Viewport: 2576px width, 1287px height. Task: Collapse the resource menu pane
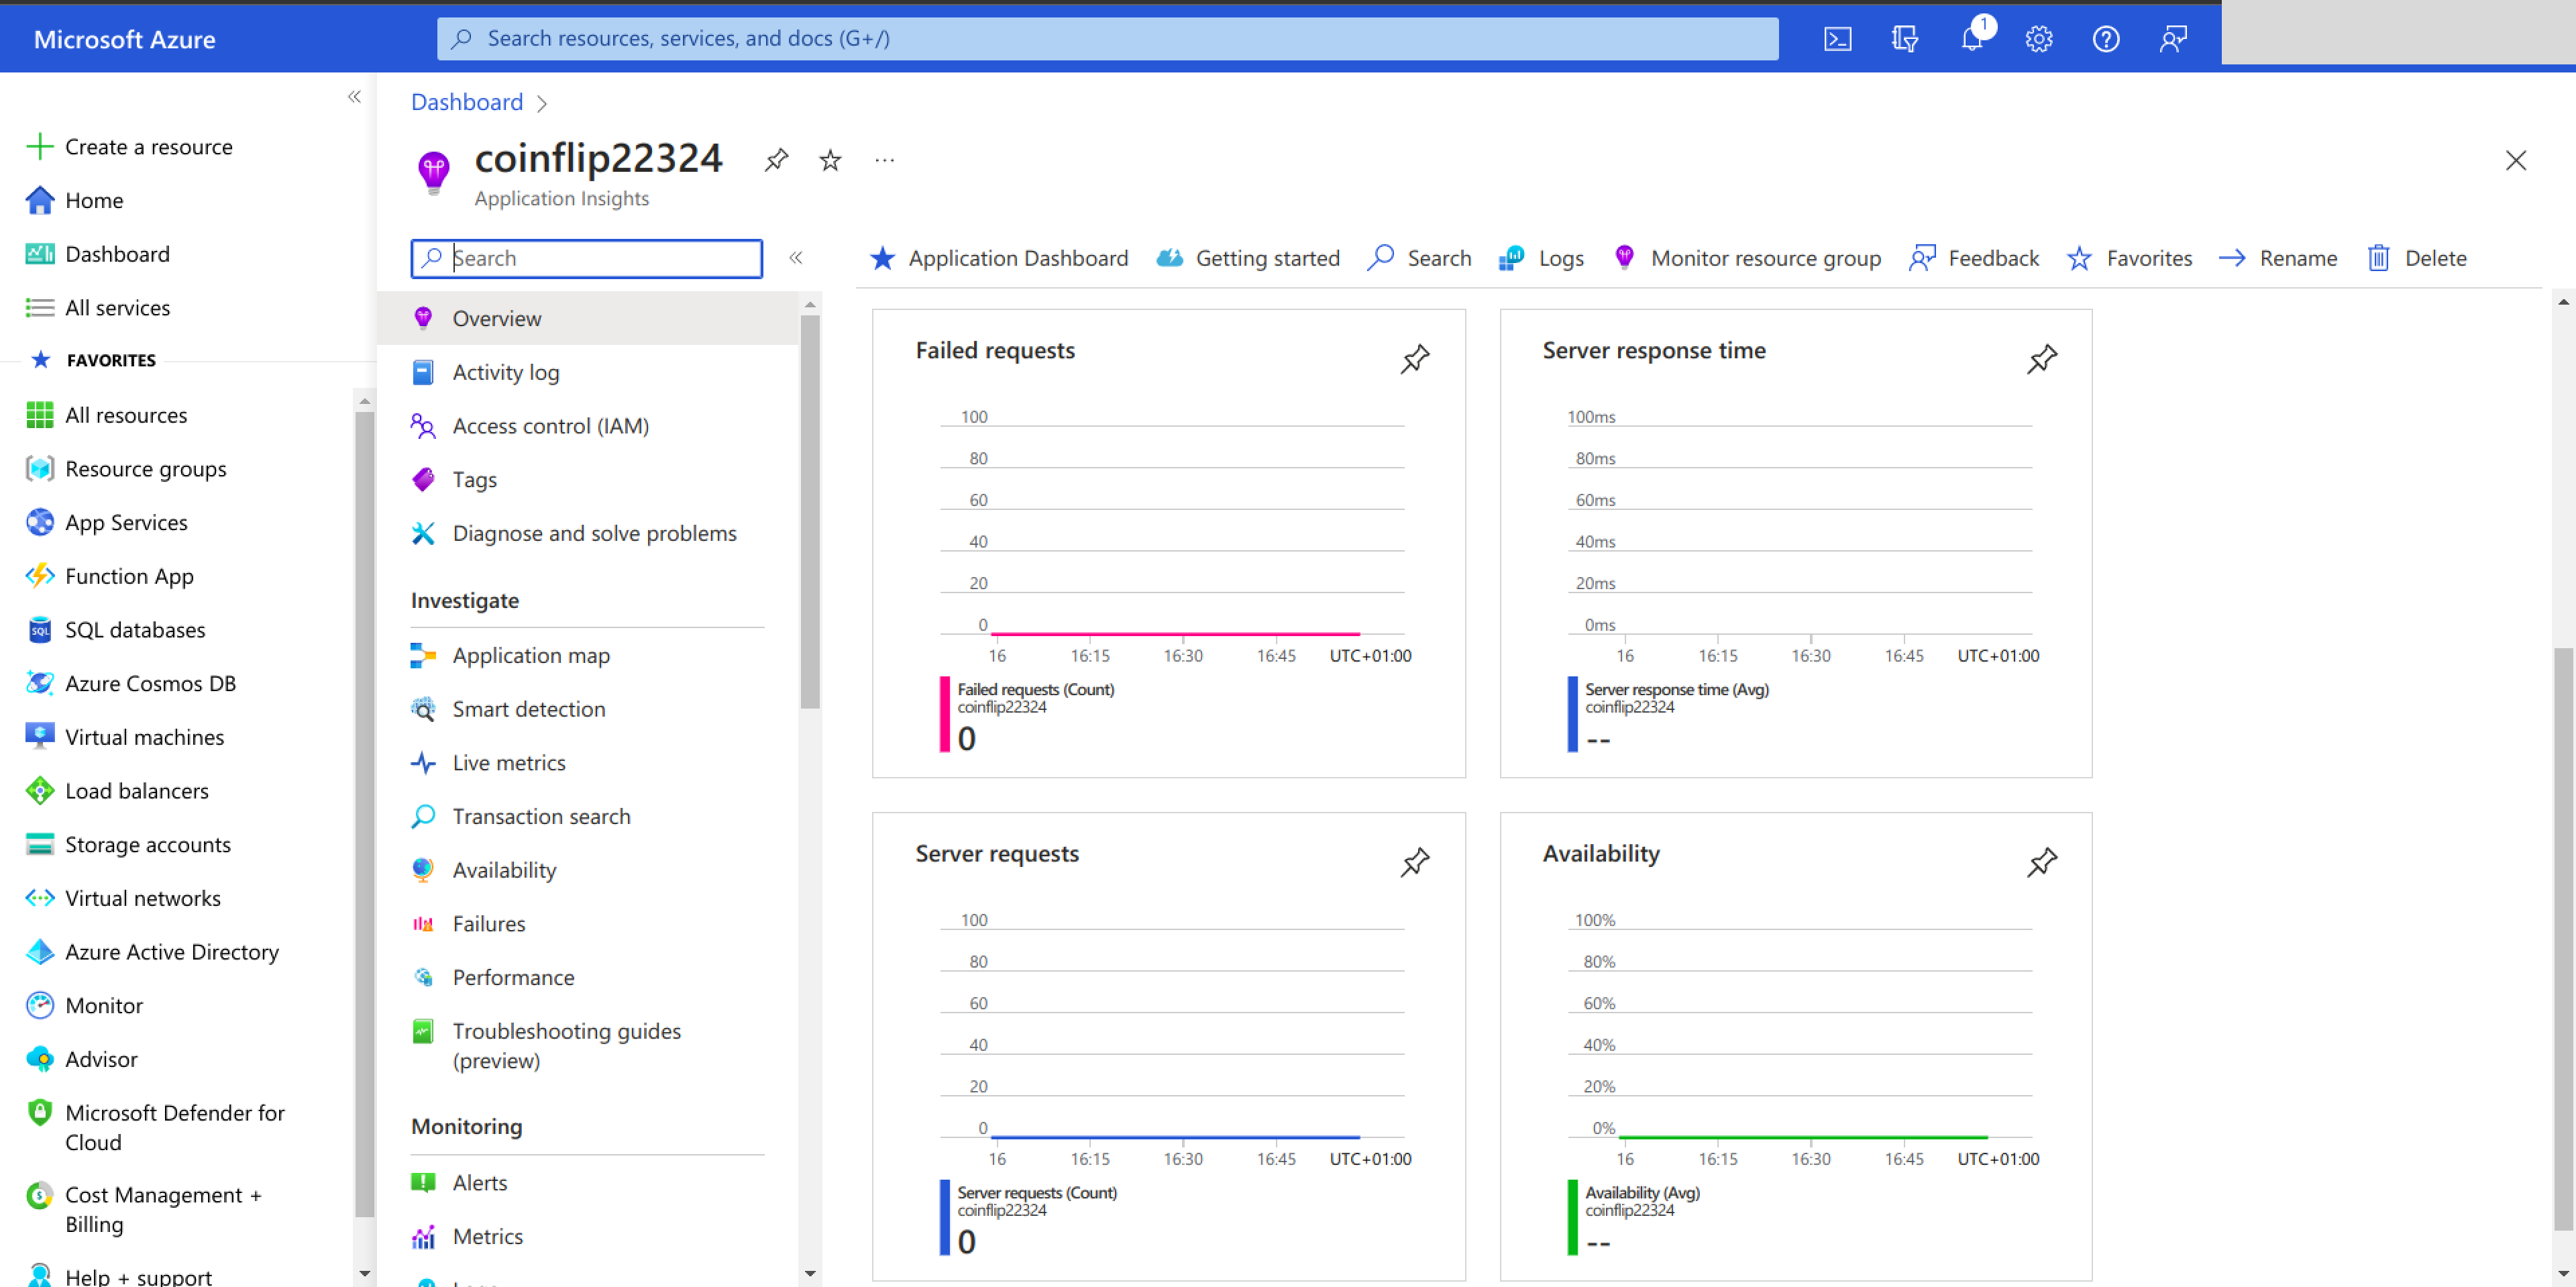coord(796,258)
